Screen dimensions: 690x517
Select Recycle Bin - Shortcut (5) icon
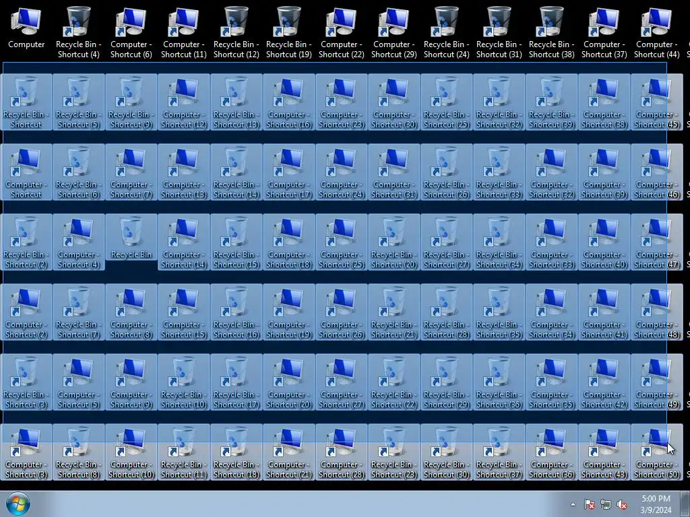78,102
